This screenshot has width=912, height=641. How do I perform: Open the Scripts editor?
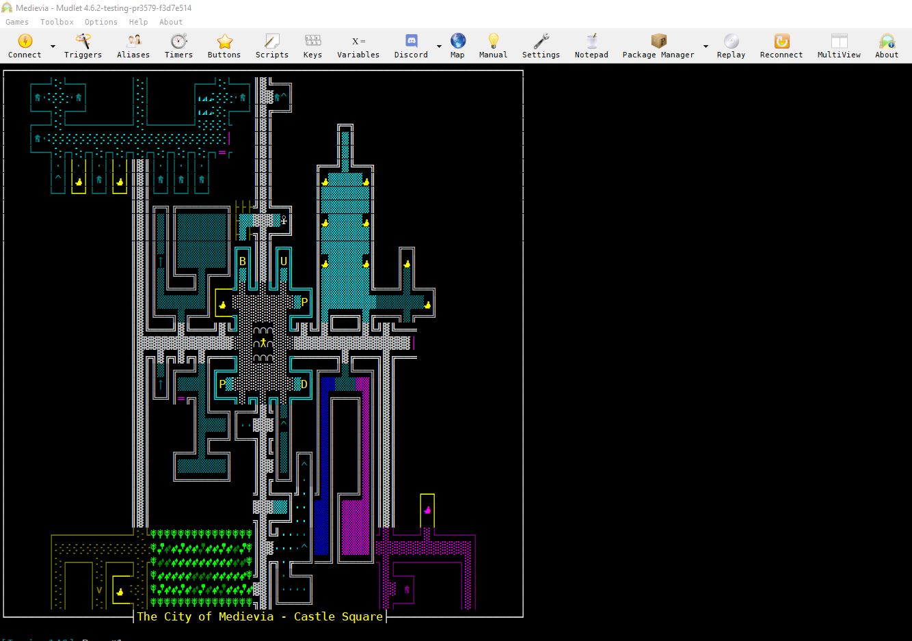click(272, 46)
